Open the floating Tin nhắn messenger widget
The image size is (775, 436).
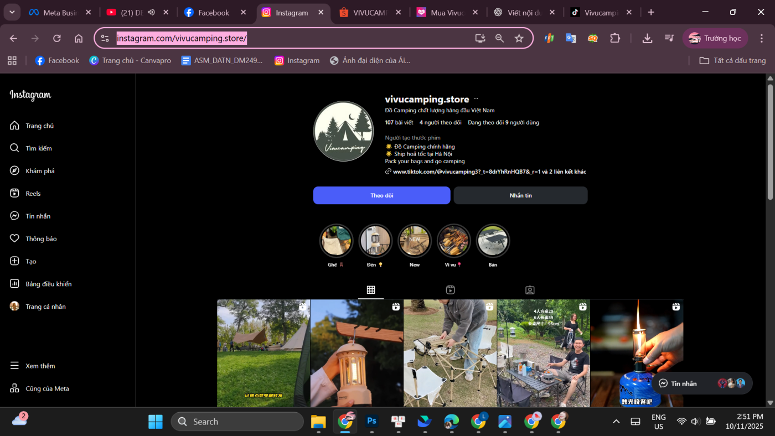[702, 383]
